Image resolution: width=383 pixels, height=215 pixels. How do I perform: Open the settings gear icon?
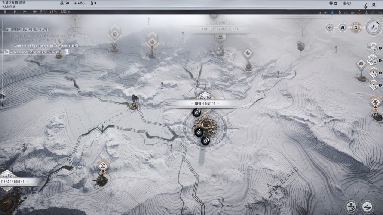point(373,4)
